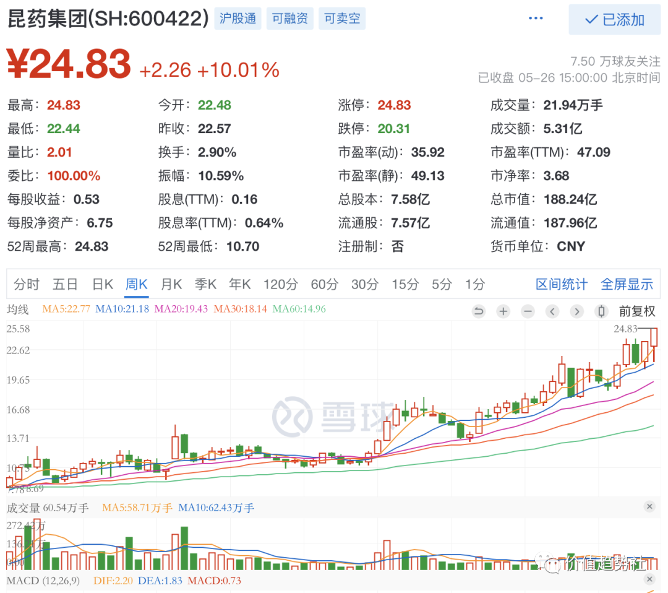Switch to the 日K chart tab
The width and height of the screenshot is (668, 593).
(x=103, y=284)
